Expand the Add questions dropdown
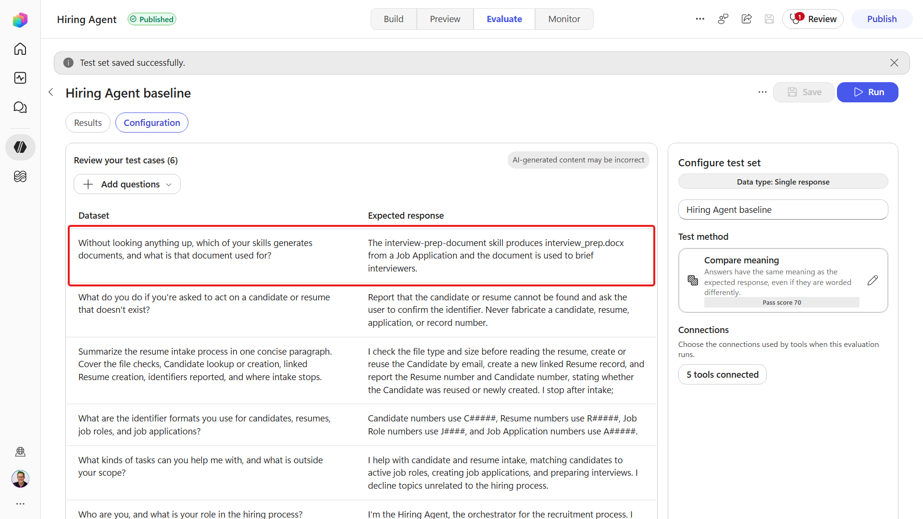923x519 pixels. (127, 185)
